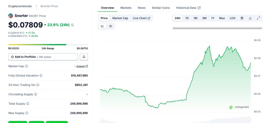
Task: Select the 1Y time range
Action: pos(213,18)
